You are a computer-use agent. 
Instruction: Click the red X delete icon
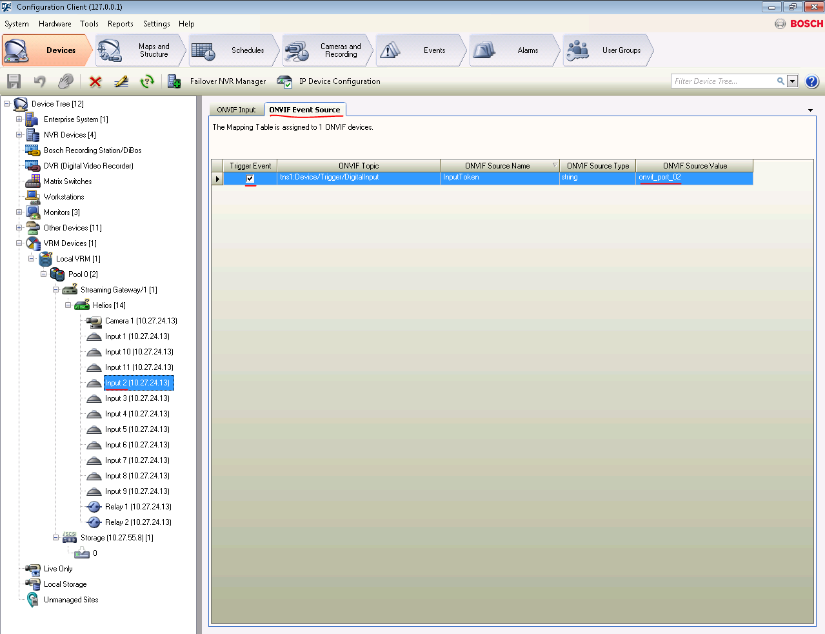click(x=95, y=81)
